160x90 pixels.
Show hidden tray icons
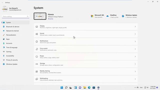click(135, 87)
